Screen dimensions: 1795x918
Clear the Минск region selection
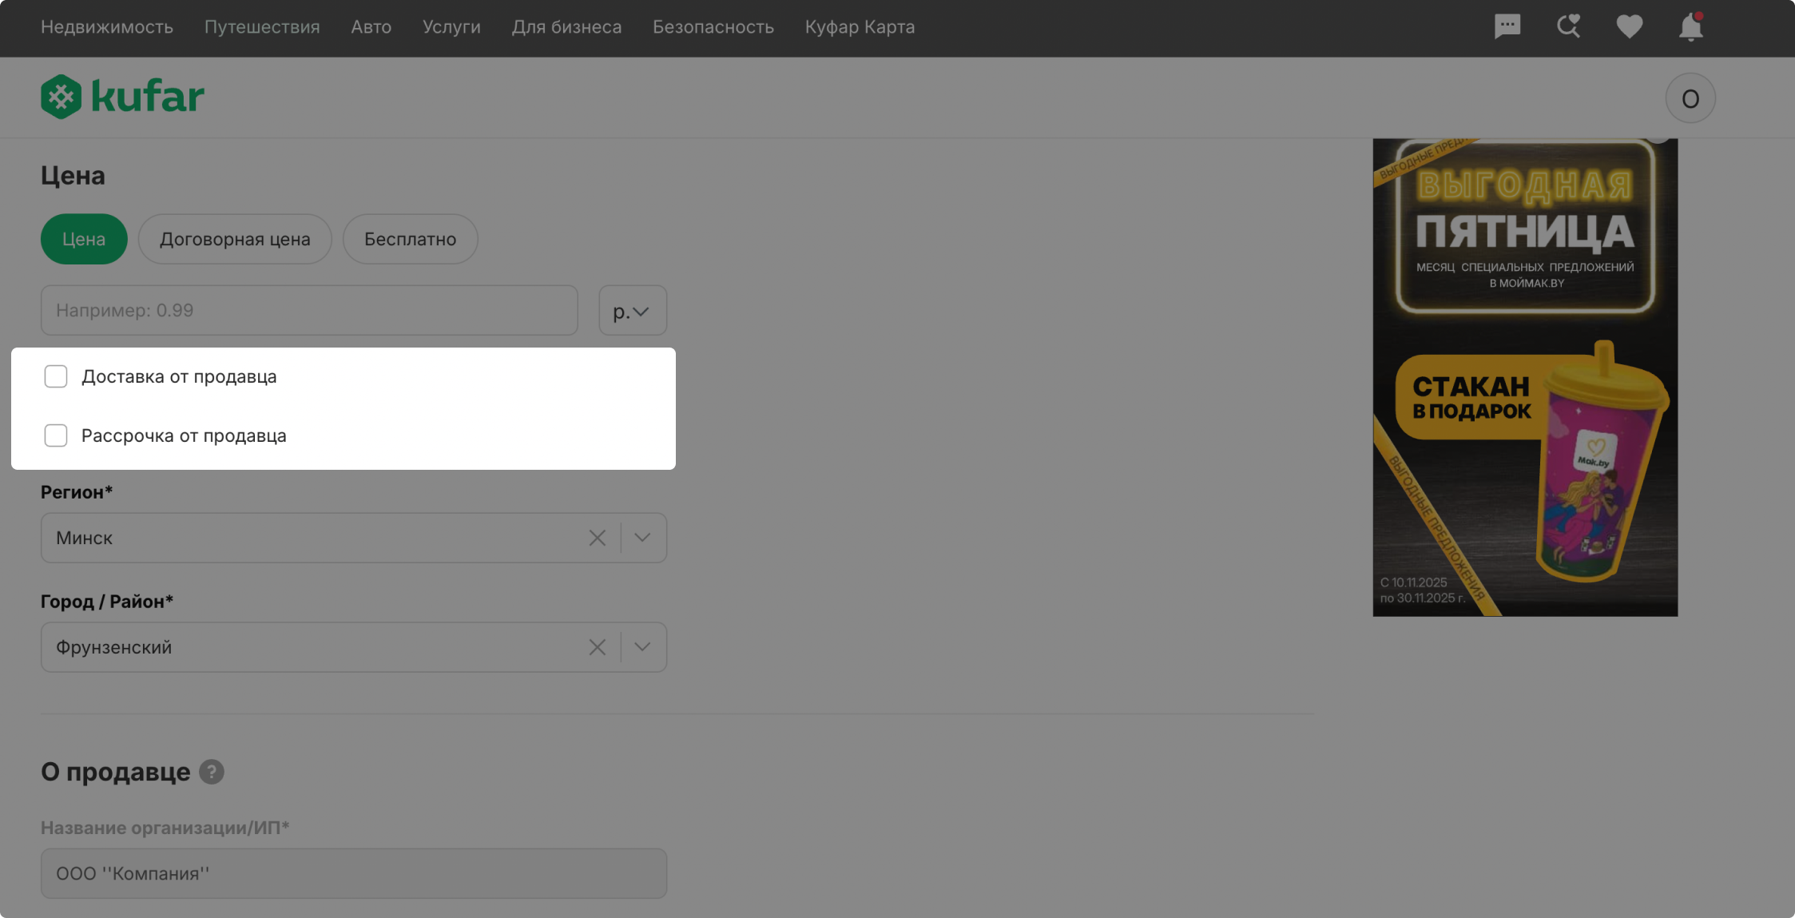point(597,538)
